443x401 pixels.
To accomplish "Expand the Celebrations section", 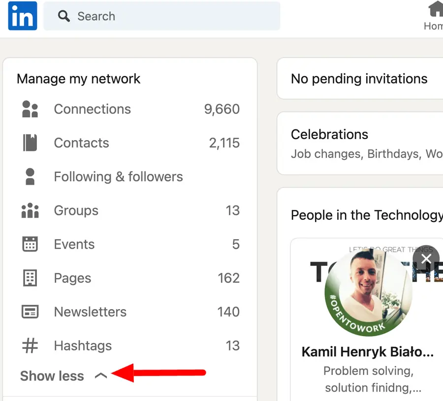I will 329,134.
